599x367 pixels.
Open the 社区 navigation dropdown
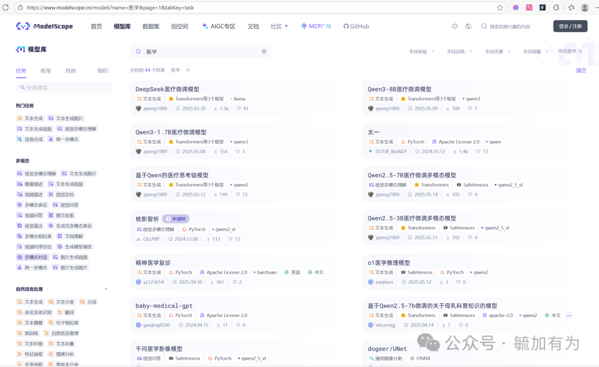[x=279, y=26]
